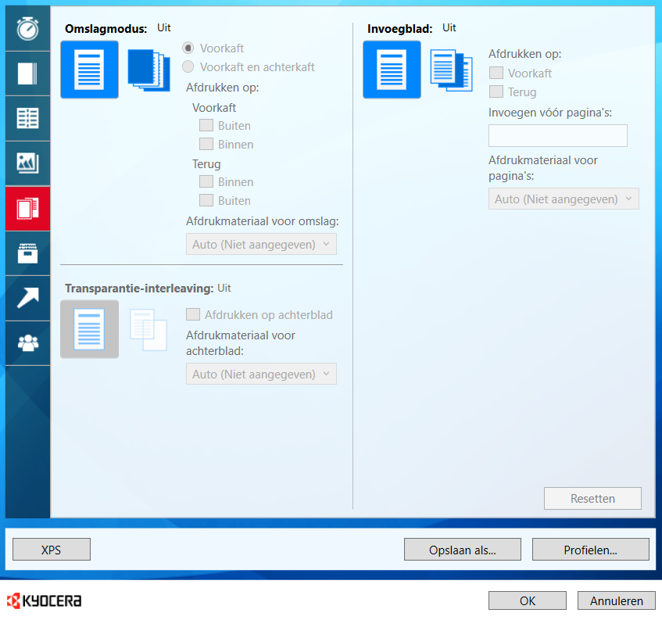Open the Imaging picture icon tab

[27, 163]
